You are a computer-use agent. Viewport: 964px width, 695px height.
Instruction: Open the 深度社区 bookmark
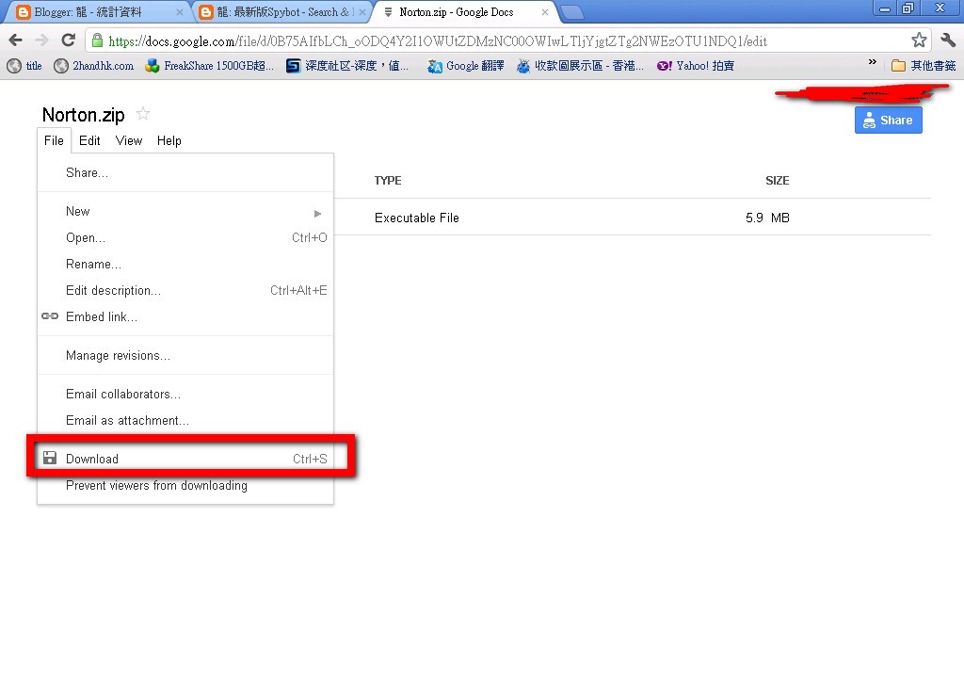point(347,66)
